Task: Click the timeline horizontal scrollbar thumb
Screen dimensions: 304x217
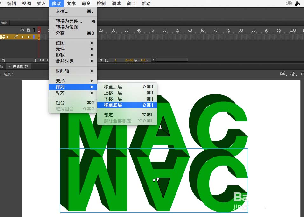Action: pyautogui.click(x=172, y=60)
